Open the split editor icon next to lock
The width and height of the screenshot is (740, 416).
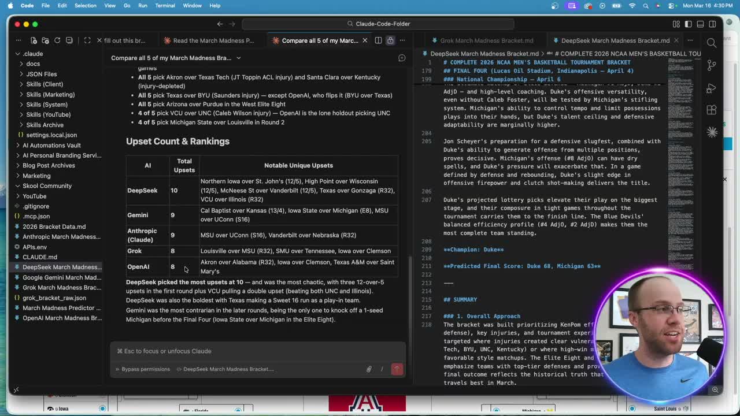tap(378, 40)
